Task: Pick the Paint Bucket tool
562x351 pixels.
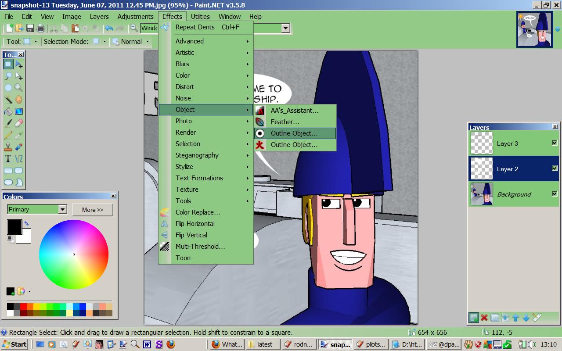Action: tap(8, 111)
